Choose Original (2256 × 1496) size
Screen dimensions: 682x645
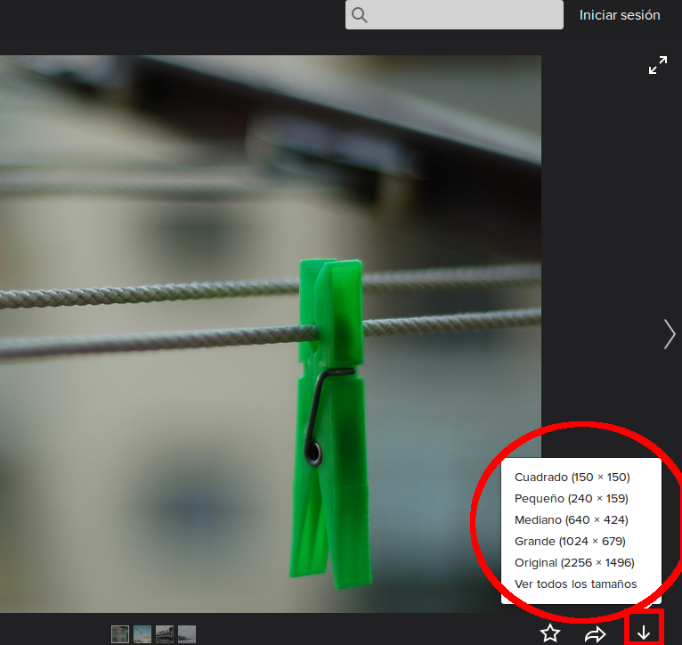click(x=574, y=562)
